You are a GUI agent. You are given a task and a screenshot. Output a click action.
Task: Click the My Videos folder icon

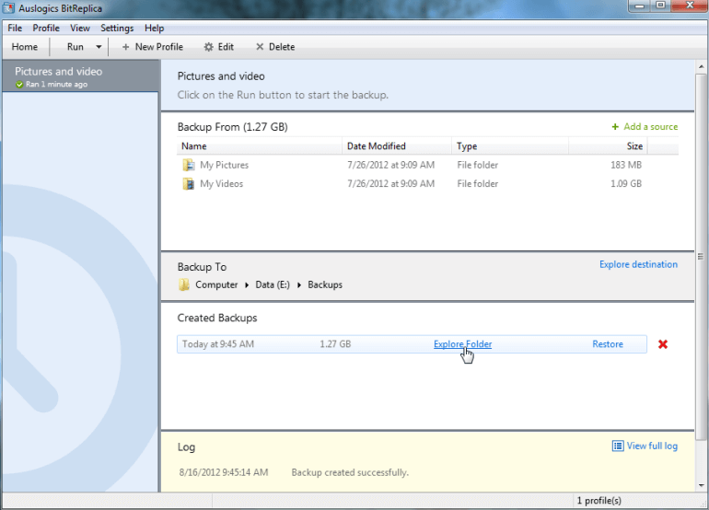coord(188,183)
